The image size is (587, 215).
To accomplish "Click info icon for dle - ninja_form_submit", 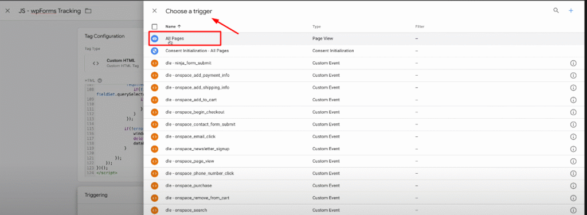I will [573, 63].
